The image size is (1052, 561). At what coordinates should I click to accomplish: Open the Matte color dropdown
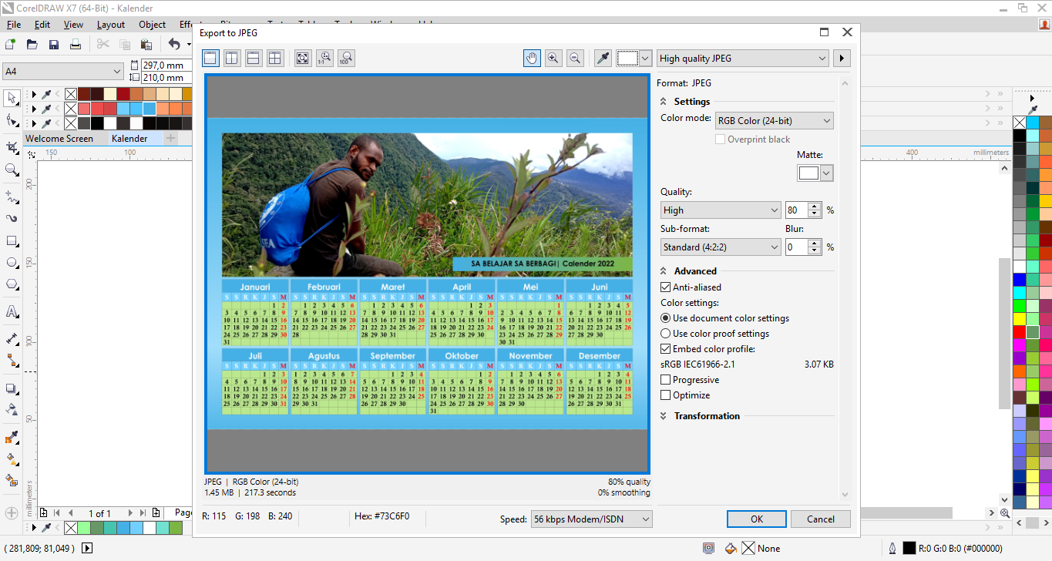click(827, 173)
